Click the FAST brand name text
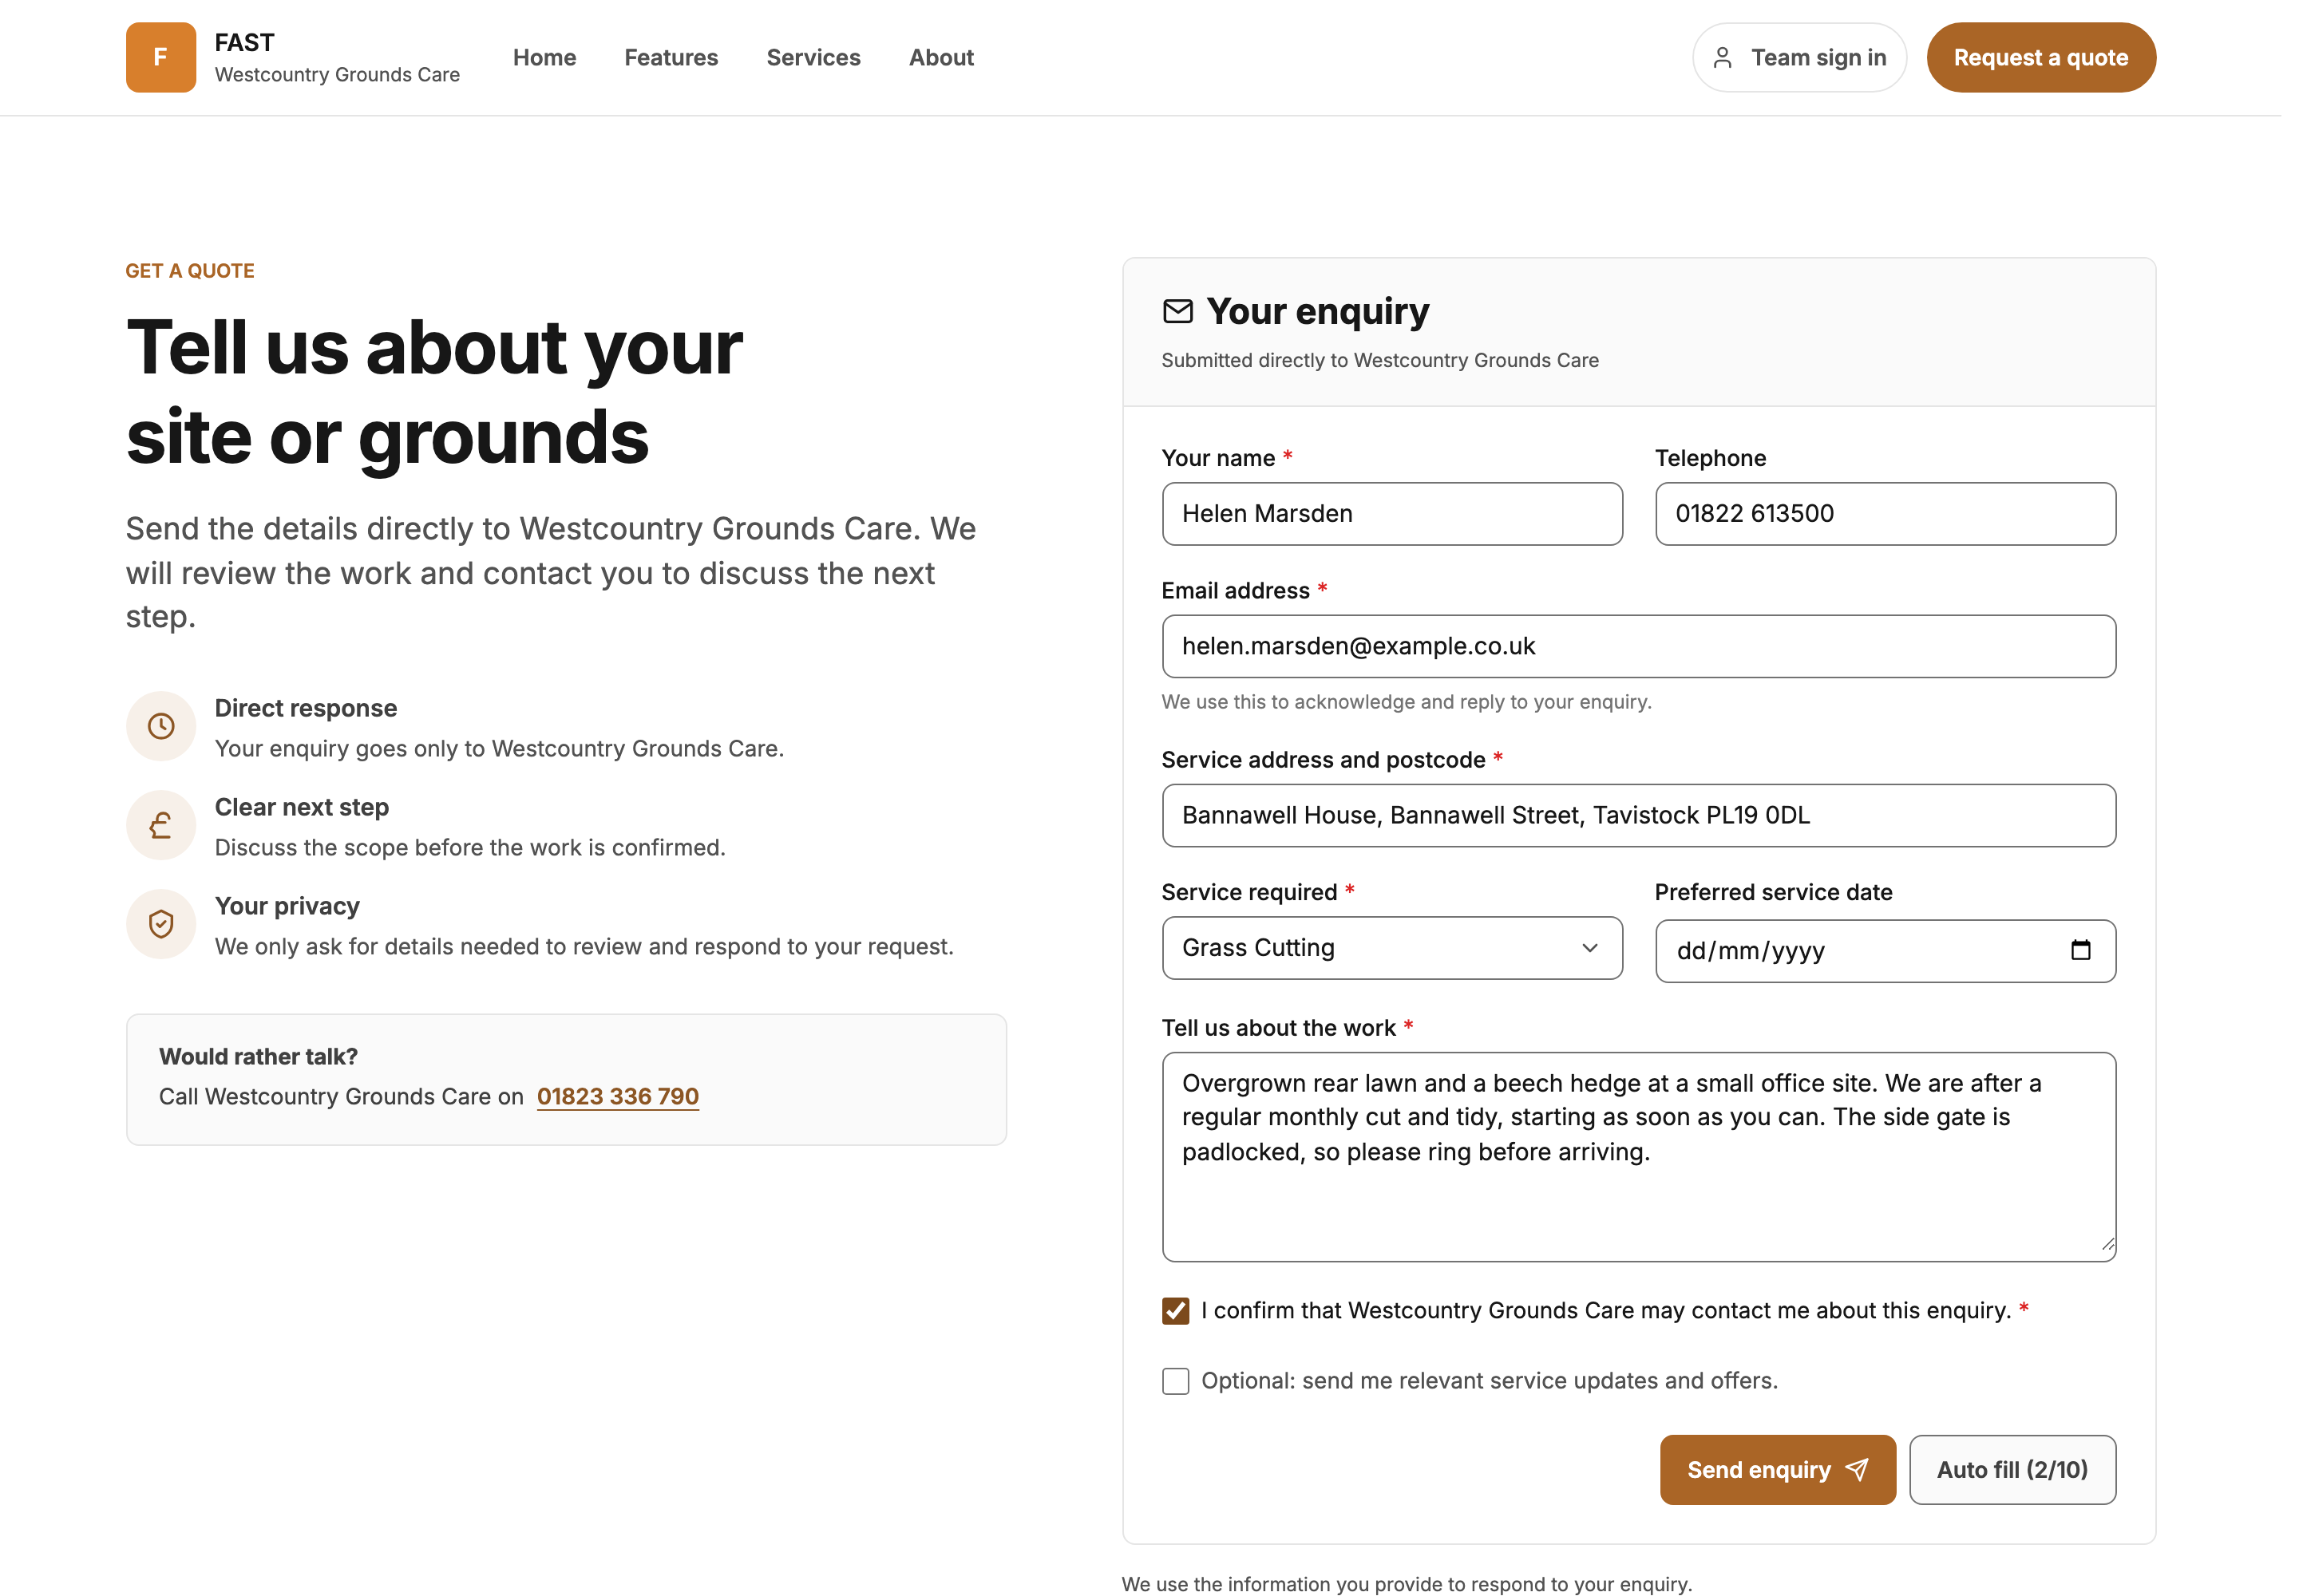 tap(244, 42)
